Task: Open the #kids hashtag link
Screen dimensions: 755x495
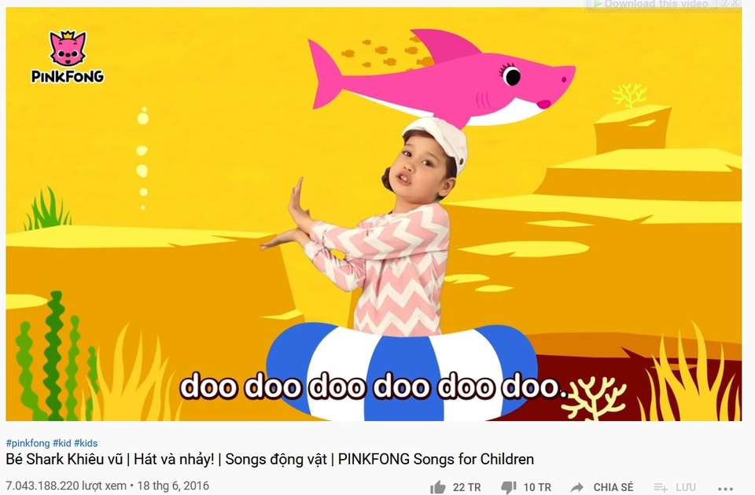Action: click(x=86, y=443)
